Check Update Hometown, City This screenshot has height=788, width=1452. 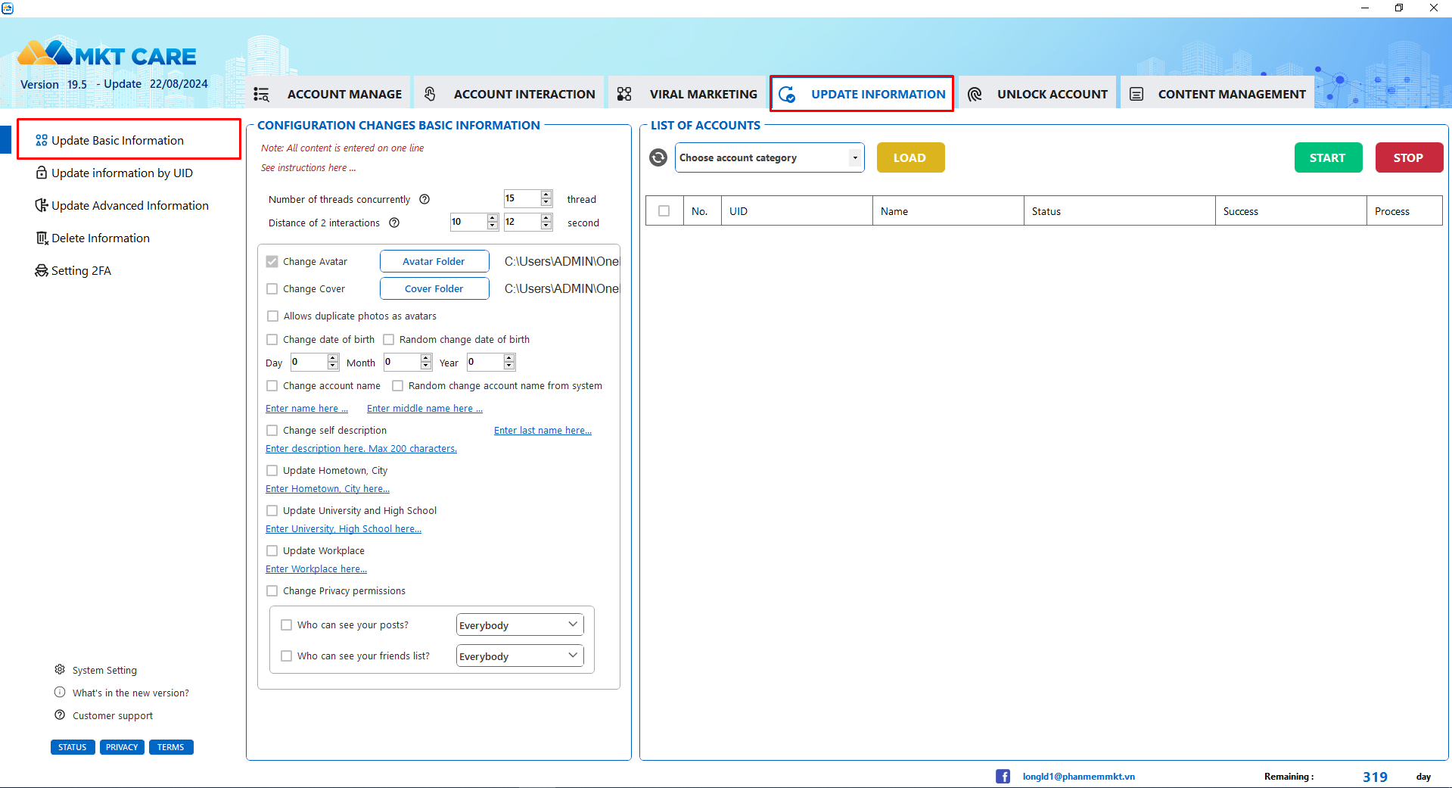(272, 470)
